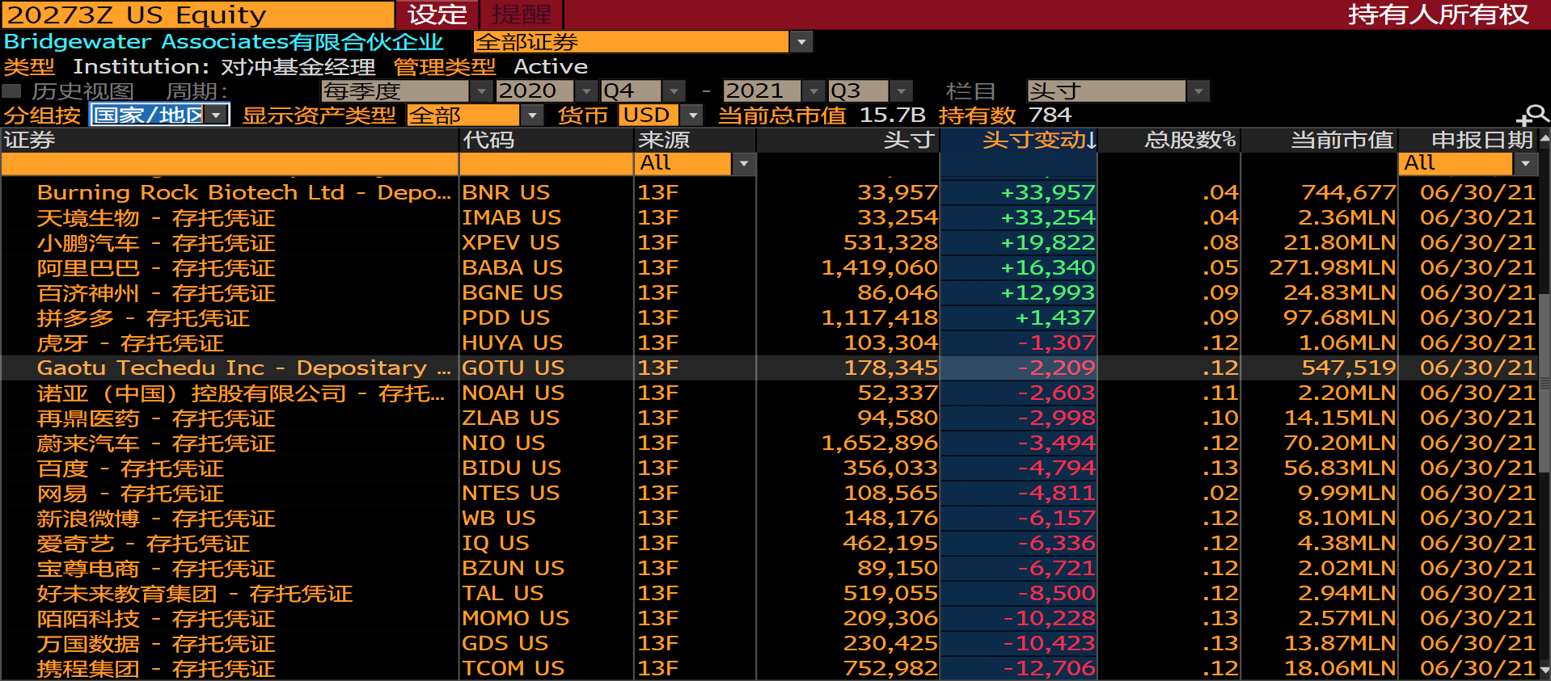Viewport: 1551px width, 681px height.
Task: Click the 1,652,896 position value
Action: pos(880,443)
